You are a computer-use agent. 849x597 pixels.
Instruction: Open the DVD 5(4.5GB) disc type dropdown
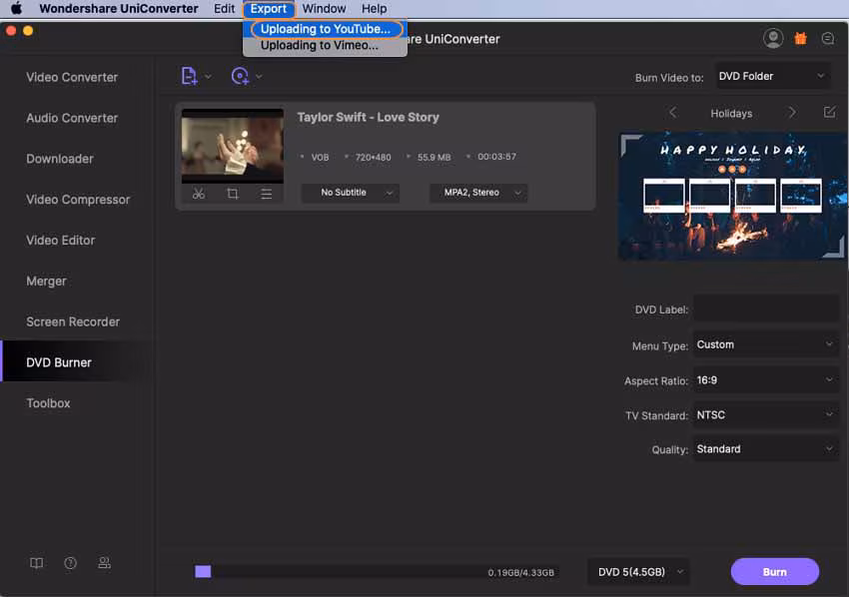pos(639,572)
